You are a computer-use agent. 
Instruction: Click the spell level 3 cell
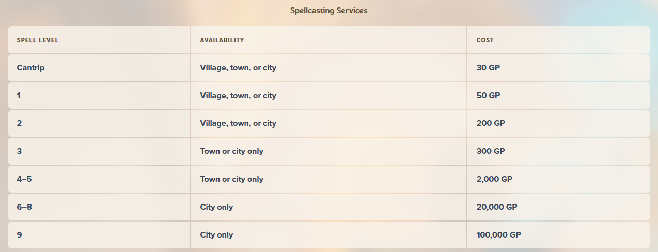99,151
